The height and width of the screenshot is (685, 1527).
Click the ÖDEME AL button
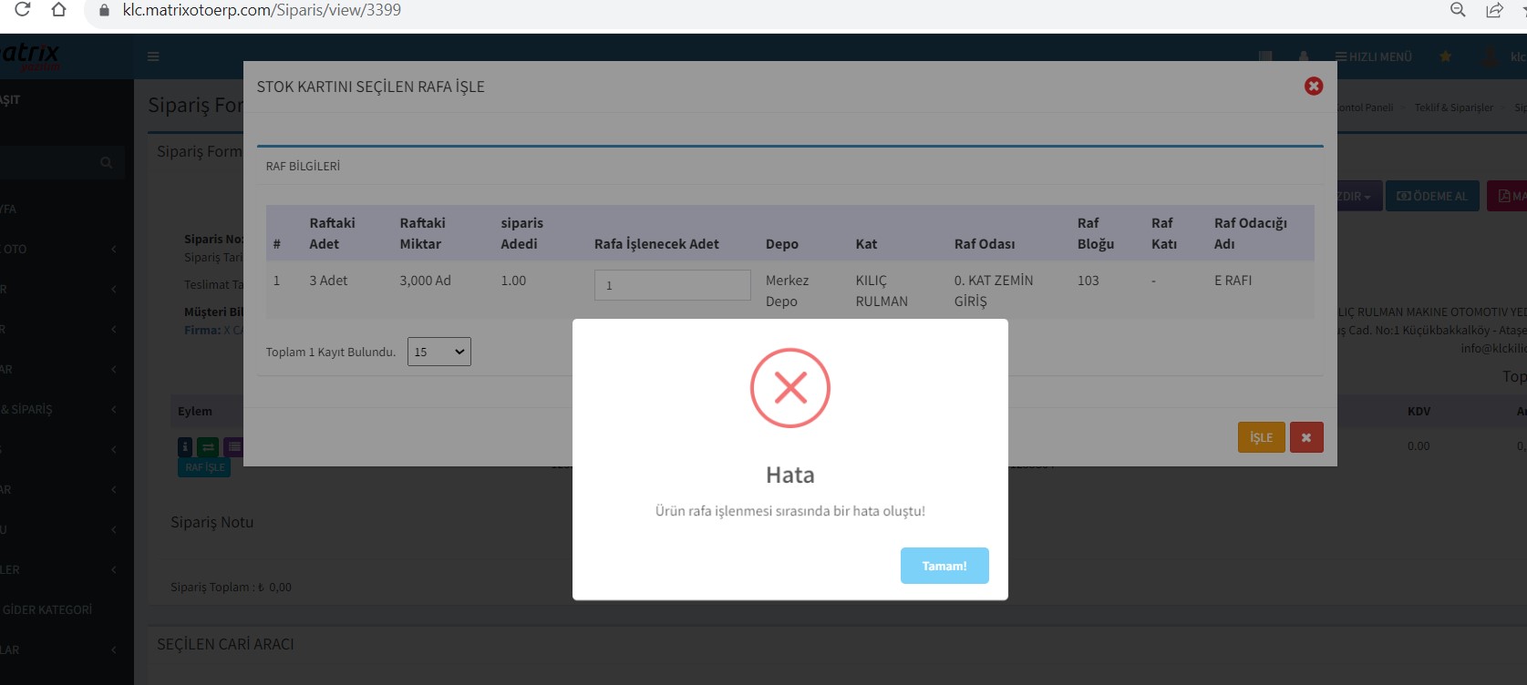coord(1432,196)
